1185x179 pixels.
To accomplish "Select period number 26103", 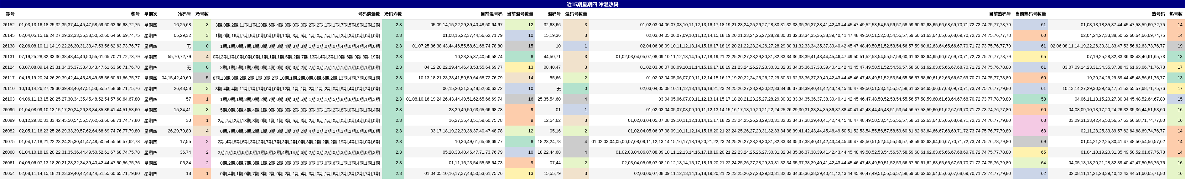I will [x=8, y=99].
